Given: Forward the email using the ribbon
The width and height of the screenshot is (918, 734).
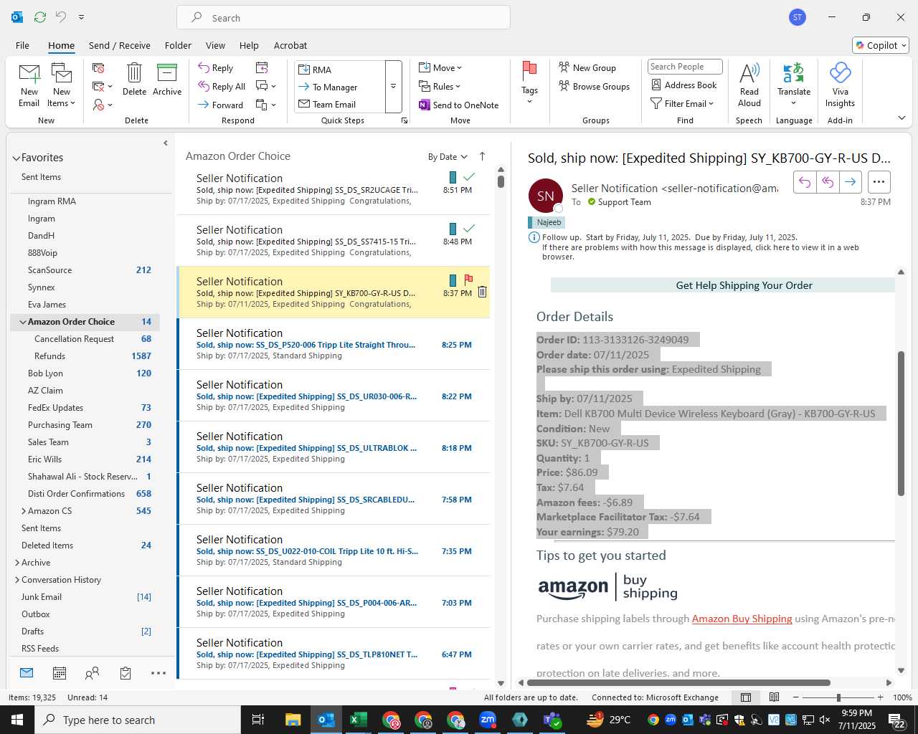Looking at the screenshot, I should click(x=221, y=105).
